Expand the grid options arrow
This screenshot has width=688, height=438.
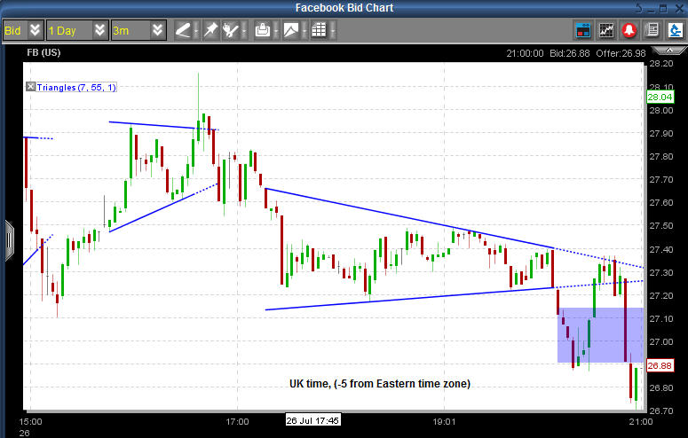tap(333, 31)
